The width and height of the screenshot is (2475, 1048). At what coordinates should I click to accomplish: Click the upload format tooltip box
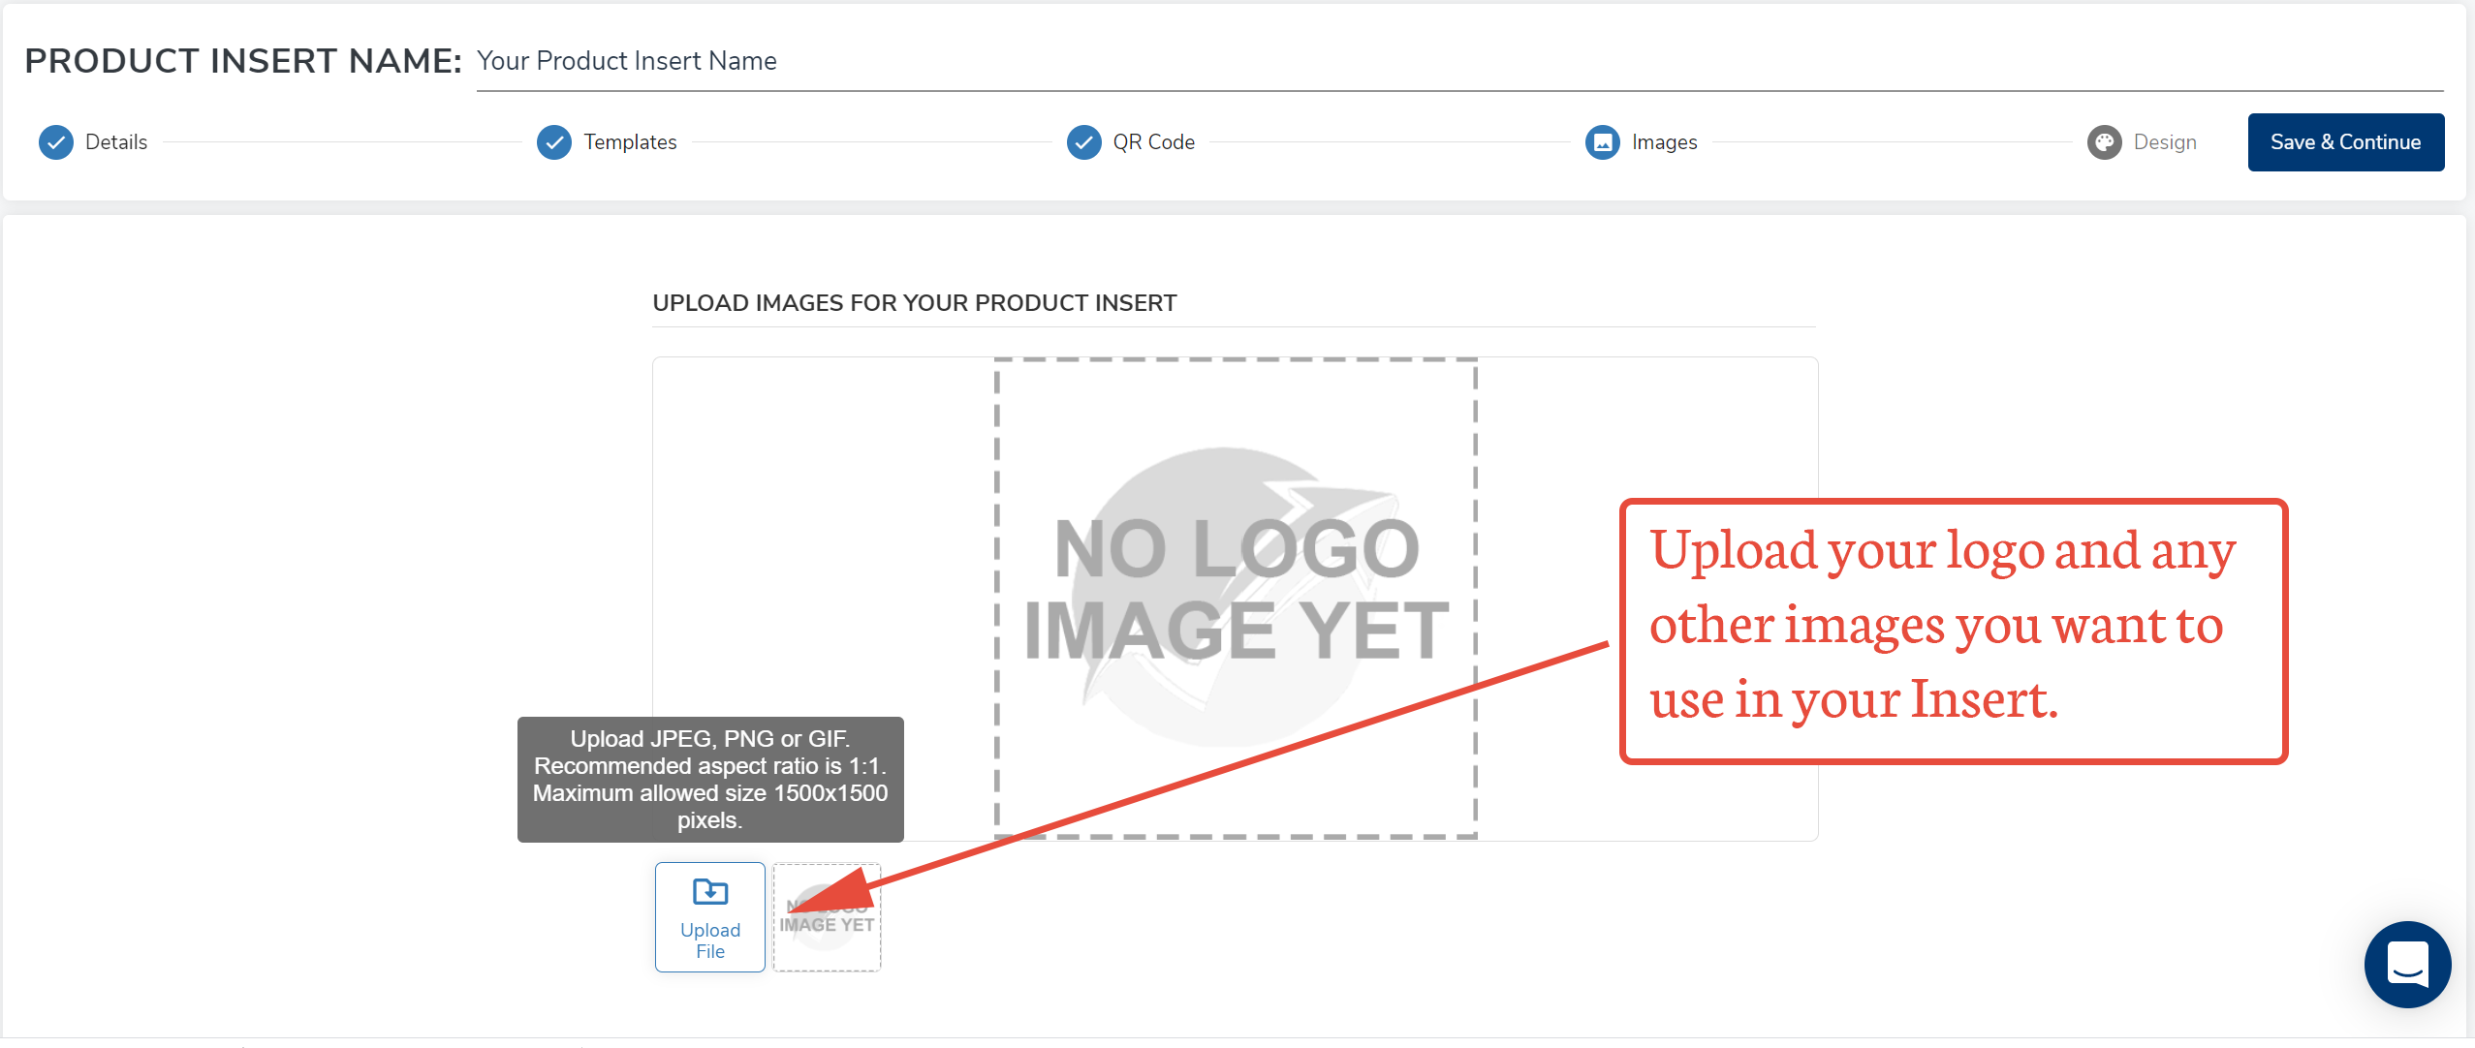710,779
